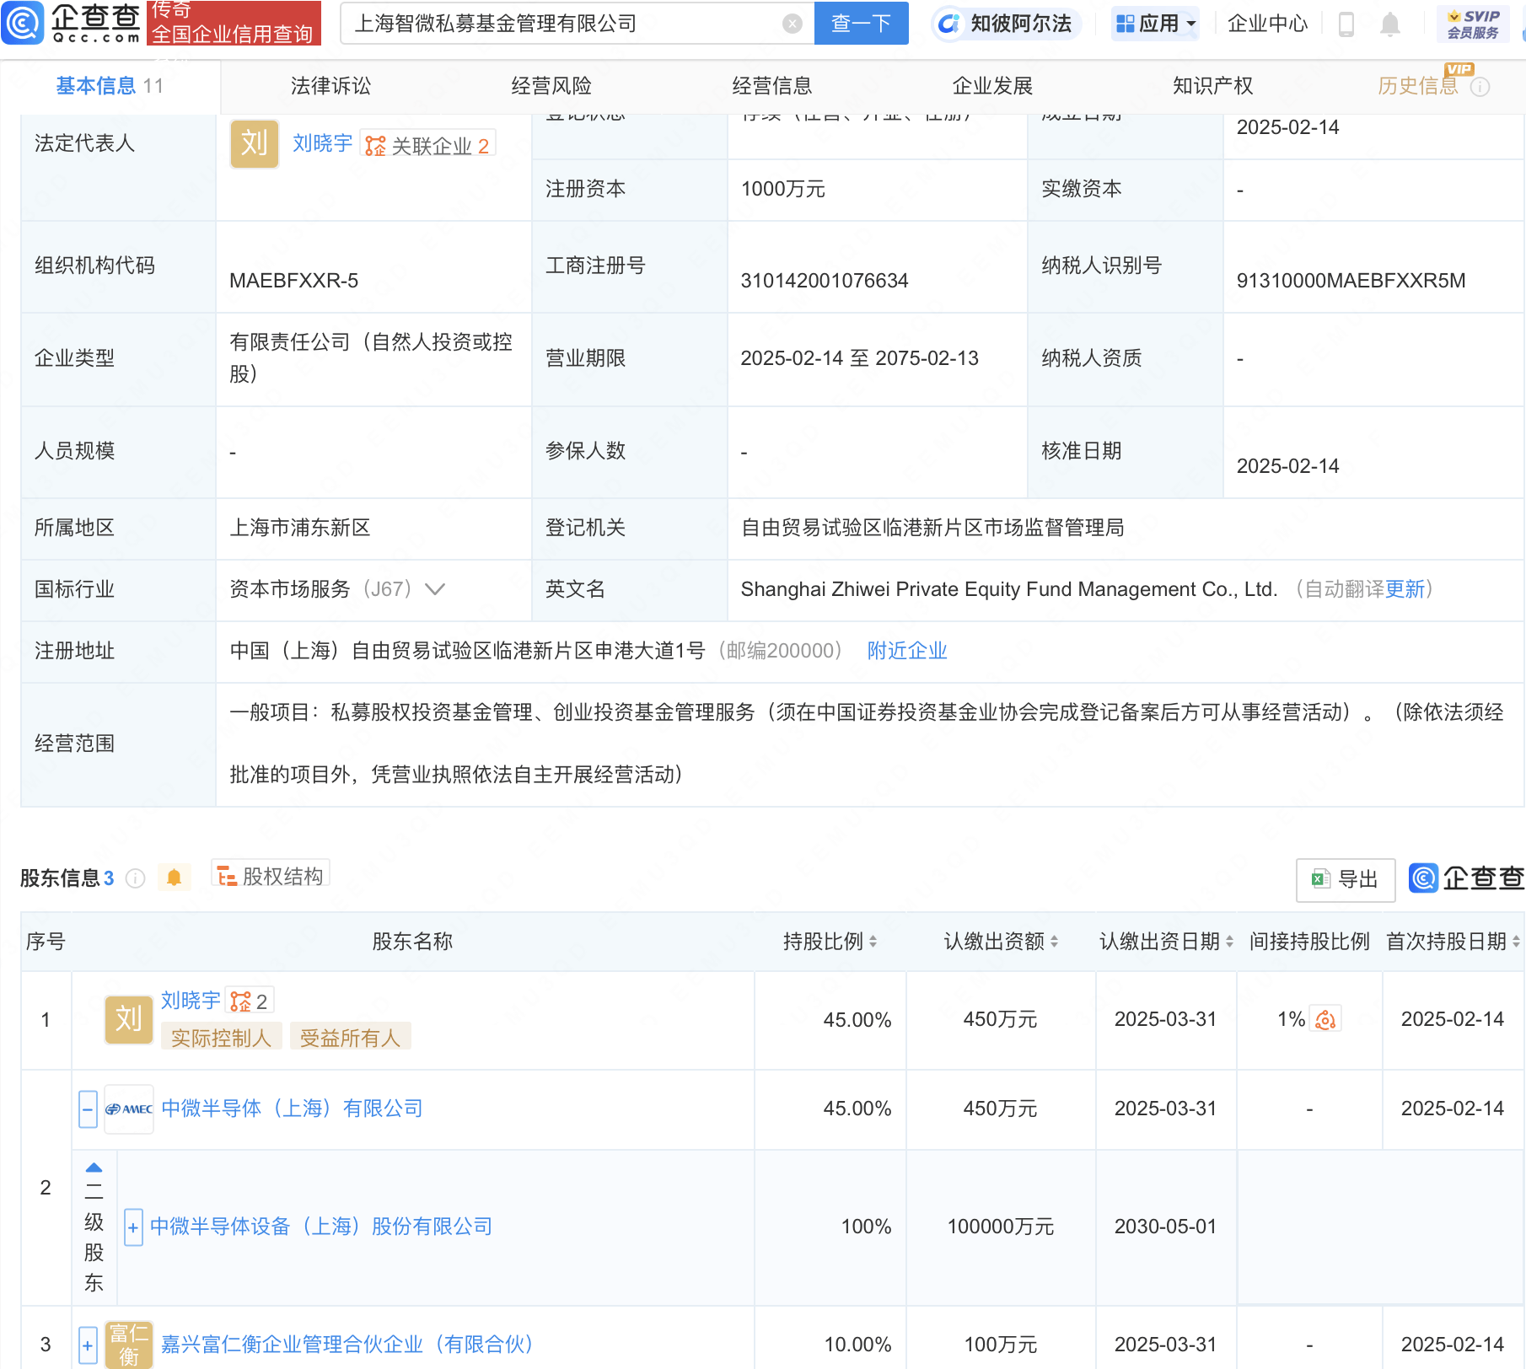Click 富仁衡 logo icon

click(x=128, y=1345)
